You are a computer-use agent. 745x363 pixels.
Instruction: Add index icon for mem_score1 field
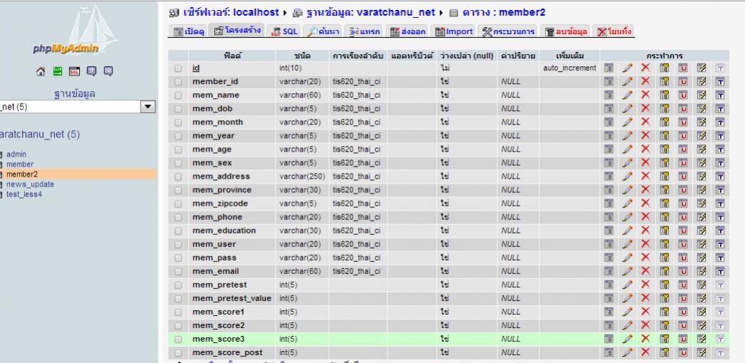point(702,312)
